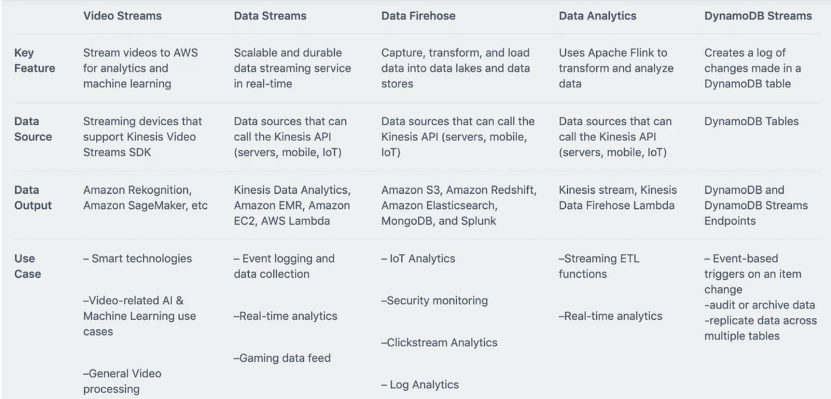831x399 pixels.
Task: Click the Amazon S3, Redshift output cell
Action: (x=459, y=205)
